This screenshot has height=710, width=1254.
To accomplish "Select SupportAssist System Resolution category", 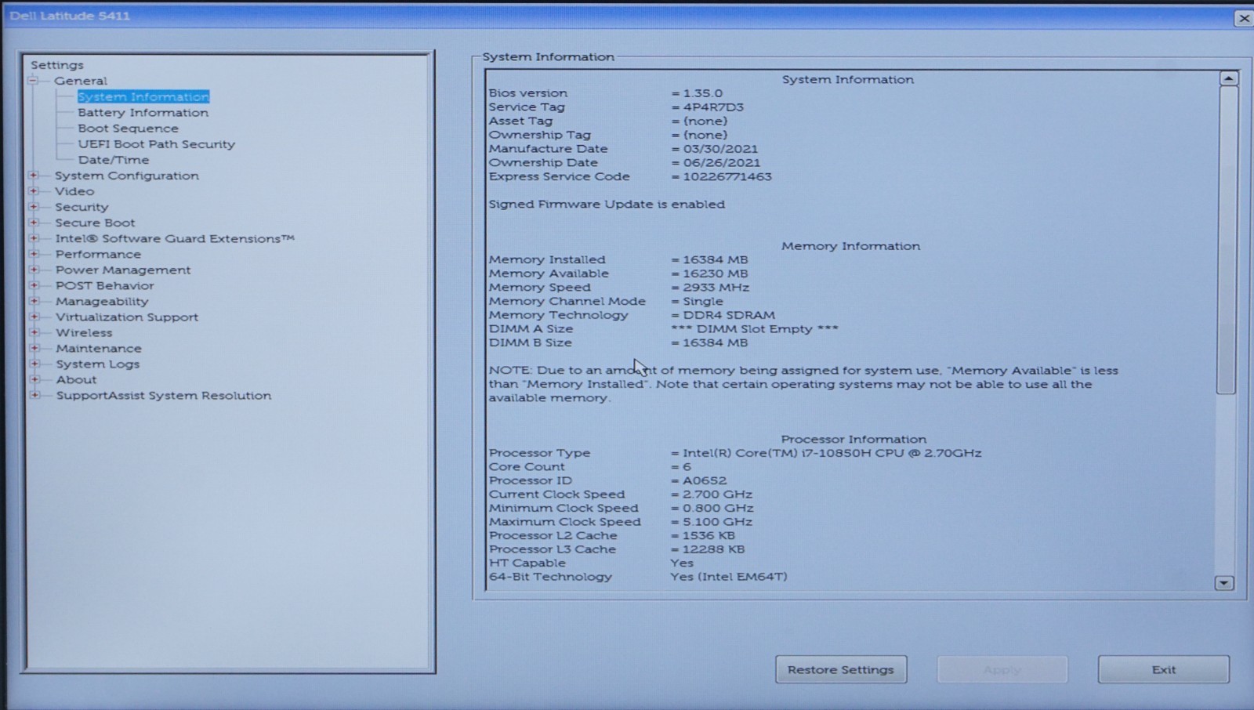I will coord(164,395).
